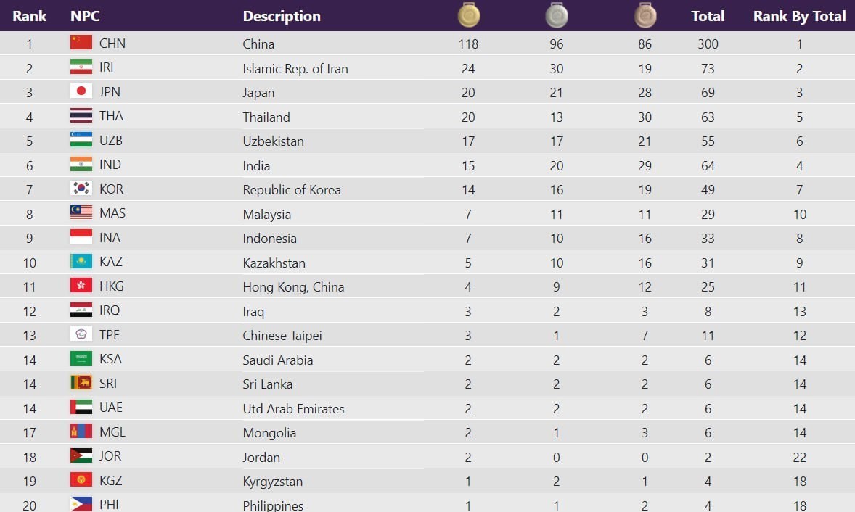855x512 pixels.
Task: Click the Japan flag icon
Action: click(81, 91)
